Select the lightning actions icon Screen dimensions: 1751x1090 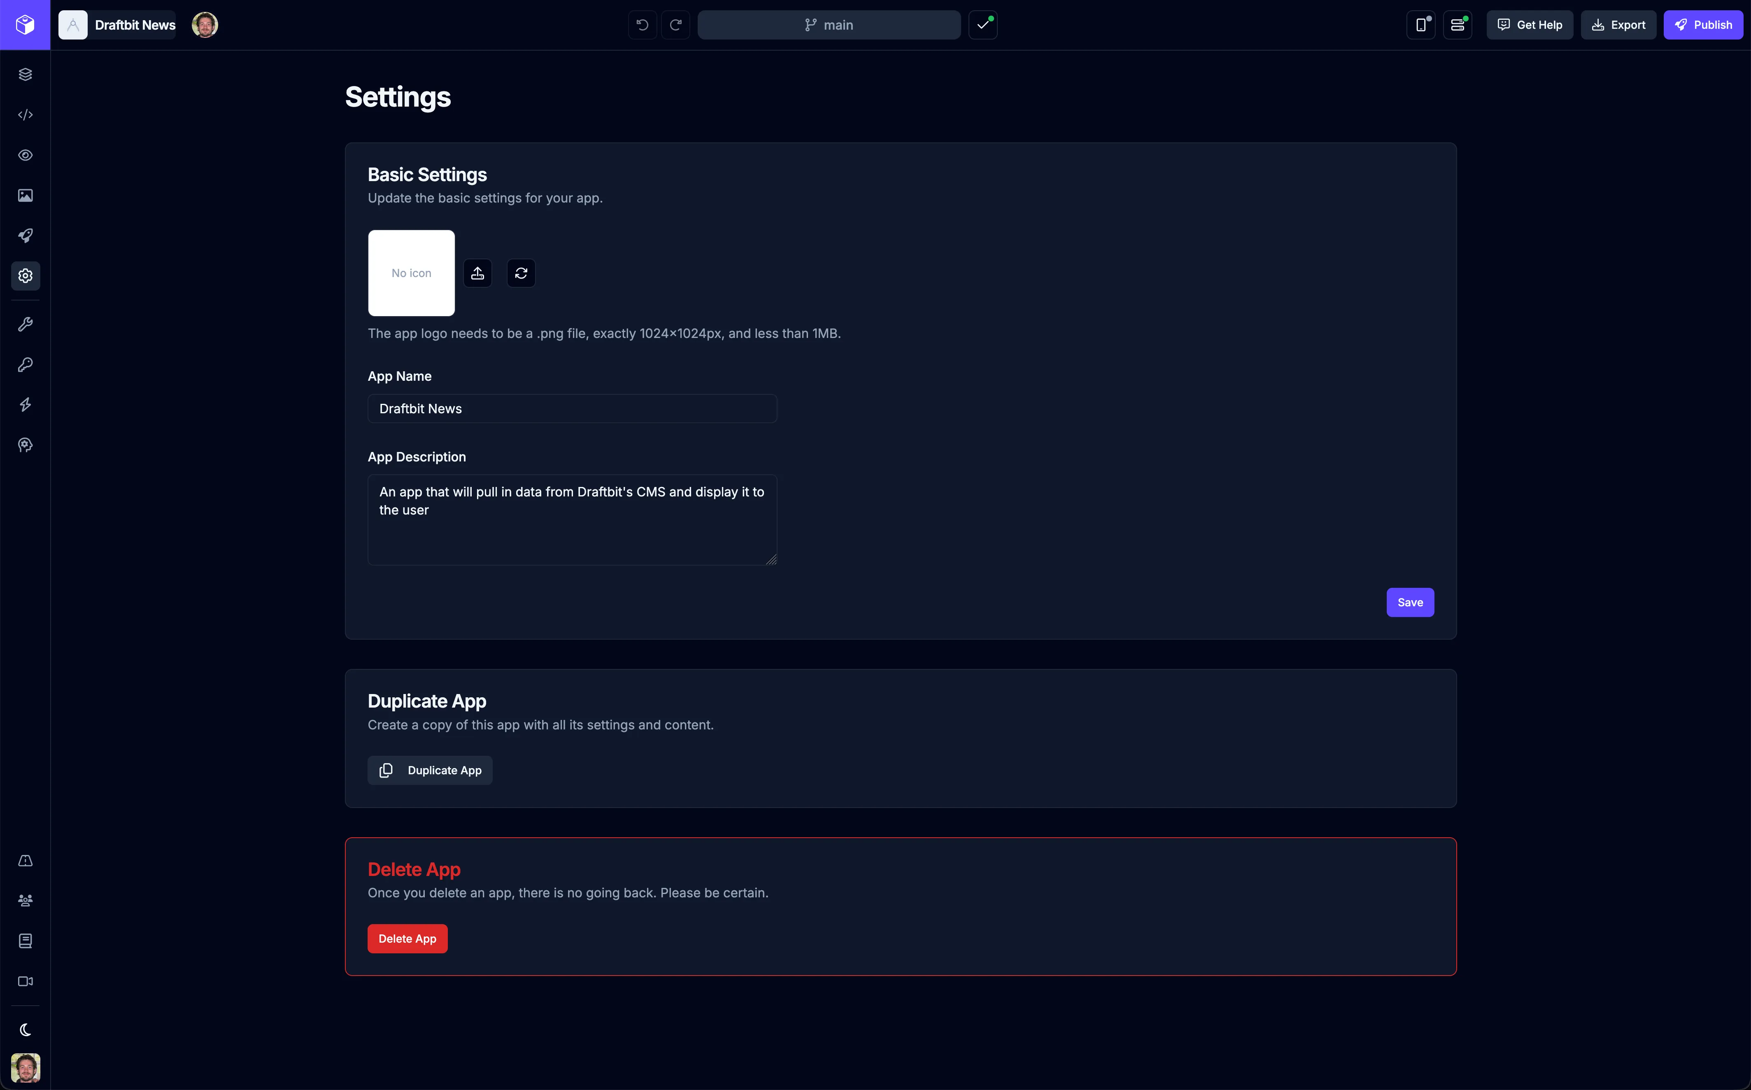pos(25,404)
